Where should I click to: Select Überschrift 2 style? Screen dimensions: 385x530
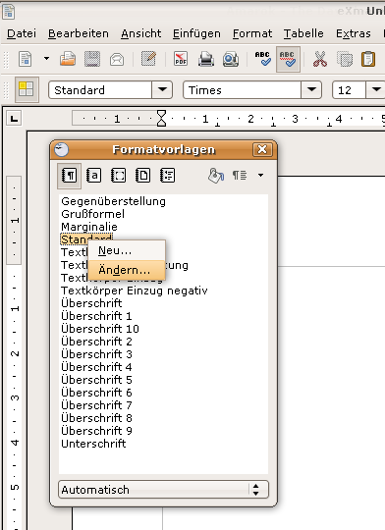(96, 342)
